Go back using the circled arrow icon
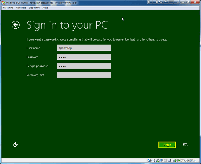The height and width of the screenshot is (164, 201). pos(15,25)
